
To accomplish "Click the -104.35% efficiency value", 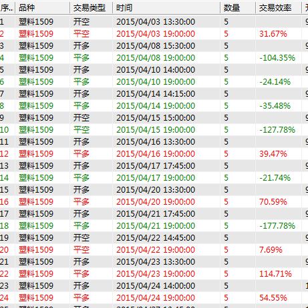I will 277,58.
